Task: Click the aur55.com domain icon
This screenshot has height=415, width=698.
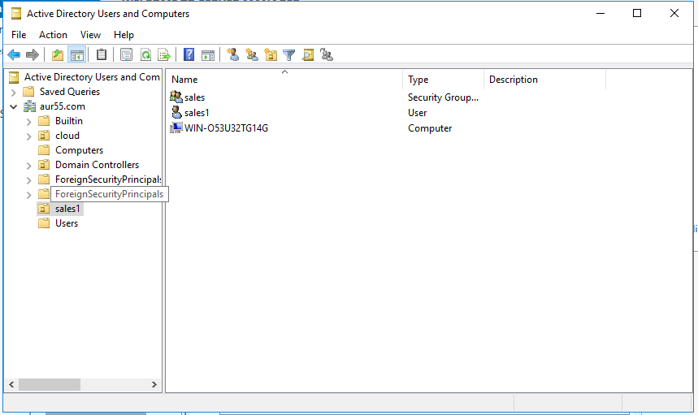Action: (x=30, y=106)
